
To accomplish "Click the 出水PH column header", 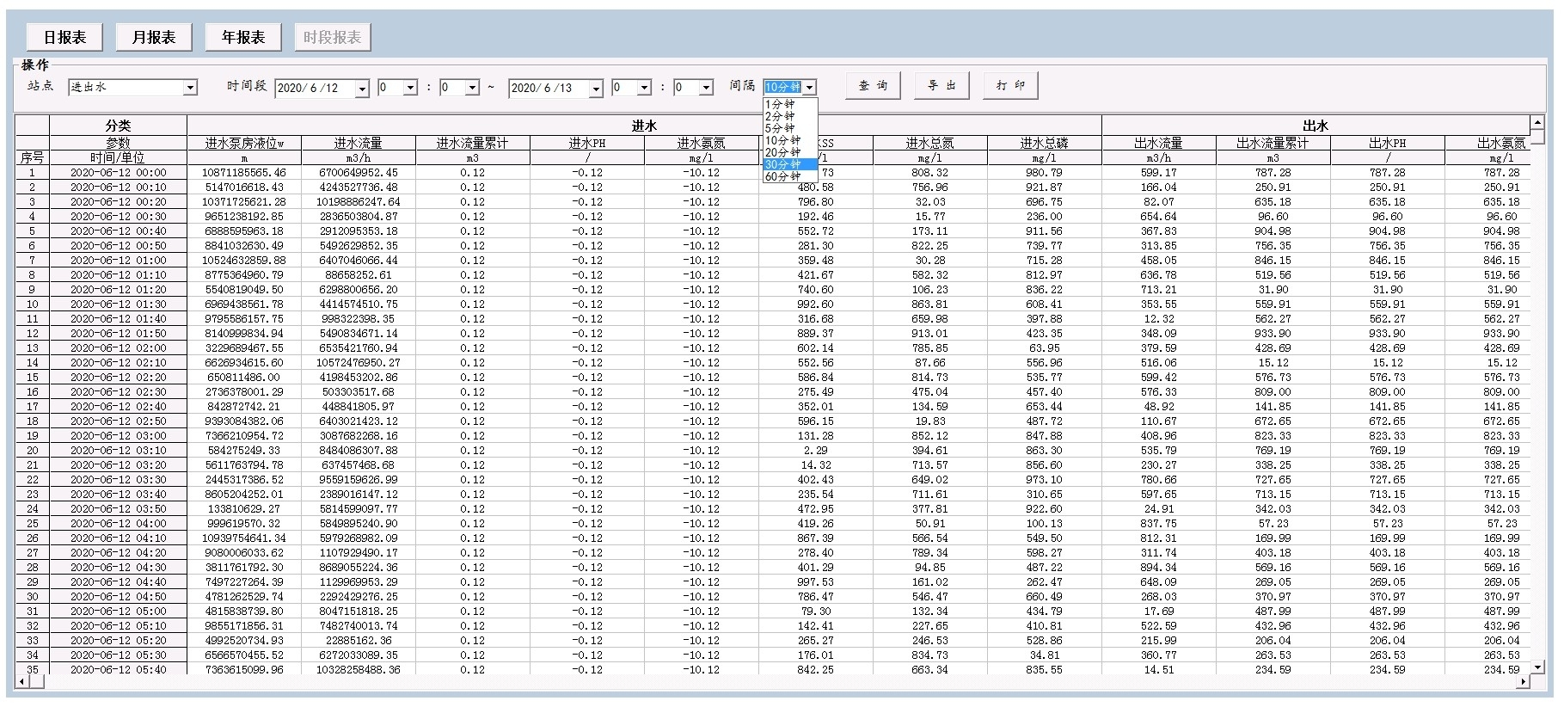I will [1387, 144].
